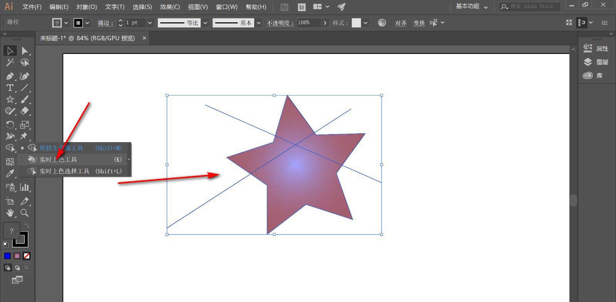Open the 图层 layers panel
This screenshot has height=302, width=616.
point(602,62)
